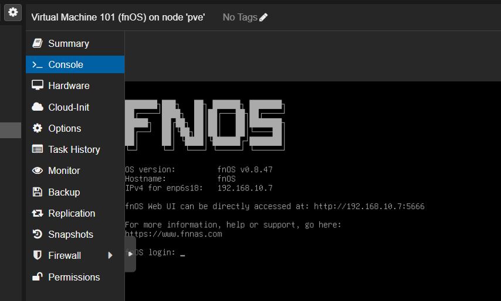Click the Snapshots history icon
The height and width of the screenshot is (301, 501).
[x=38, y=234]
